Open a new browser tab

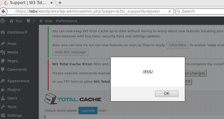click(60, 3)
